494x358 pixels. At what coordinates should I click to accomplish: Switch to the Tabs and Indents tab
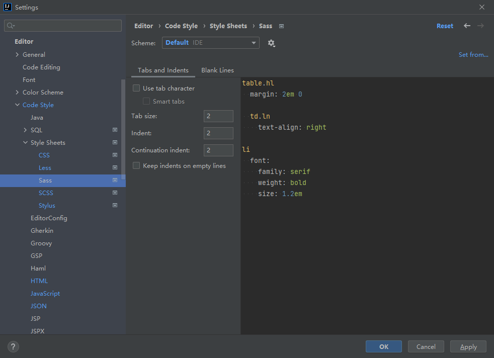tap(163, 70)
